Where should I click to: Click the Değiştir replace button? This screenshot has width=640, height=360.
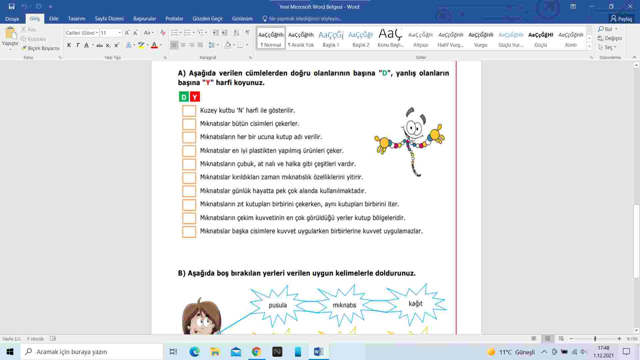pos(610,38)
